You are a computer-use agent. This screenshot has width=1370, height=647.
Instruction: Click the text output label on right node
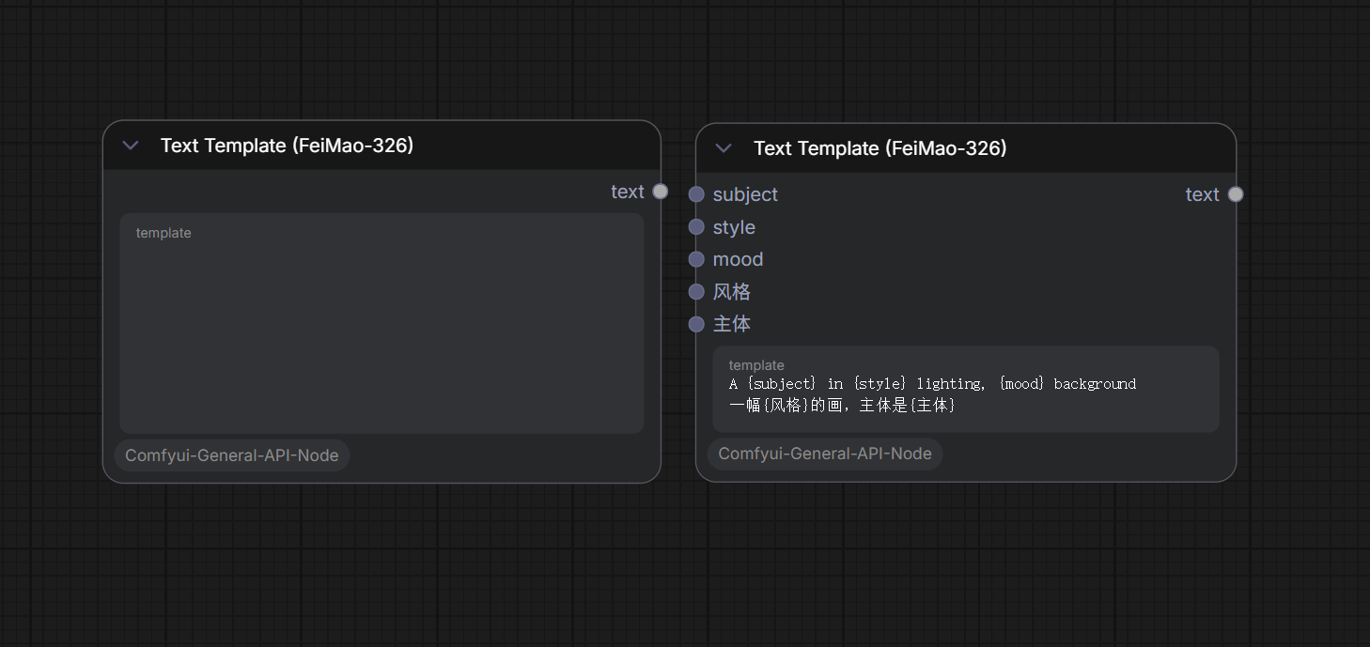click(x=1202, y=194)
